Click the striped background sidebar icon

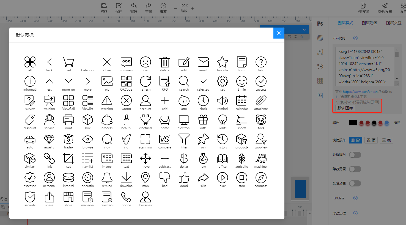[320, 38]
